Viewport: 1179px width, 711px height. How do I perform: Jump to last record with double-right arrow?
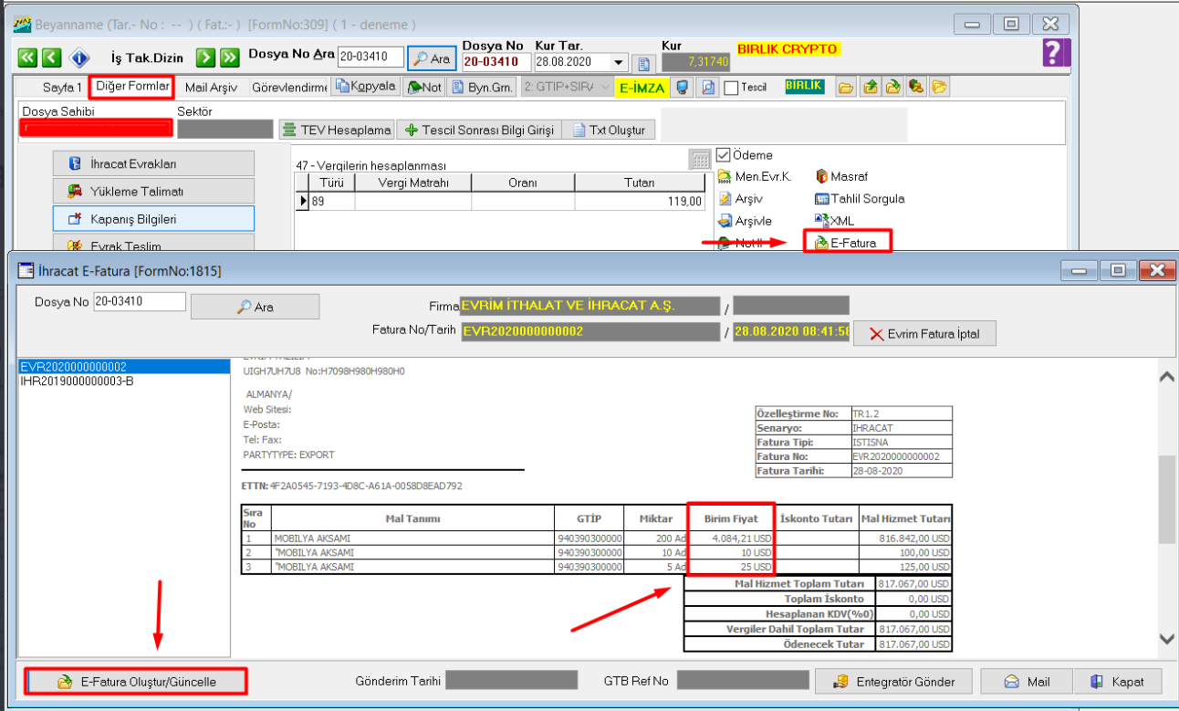click(x=230, y=58)
